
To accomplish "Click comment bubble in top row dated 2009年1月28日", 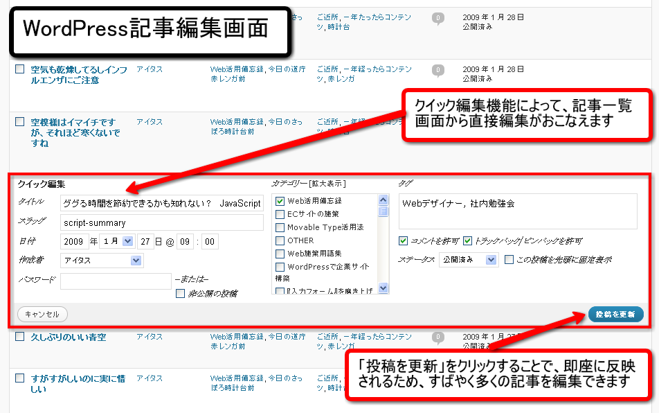I will [x=437, y=18].
